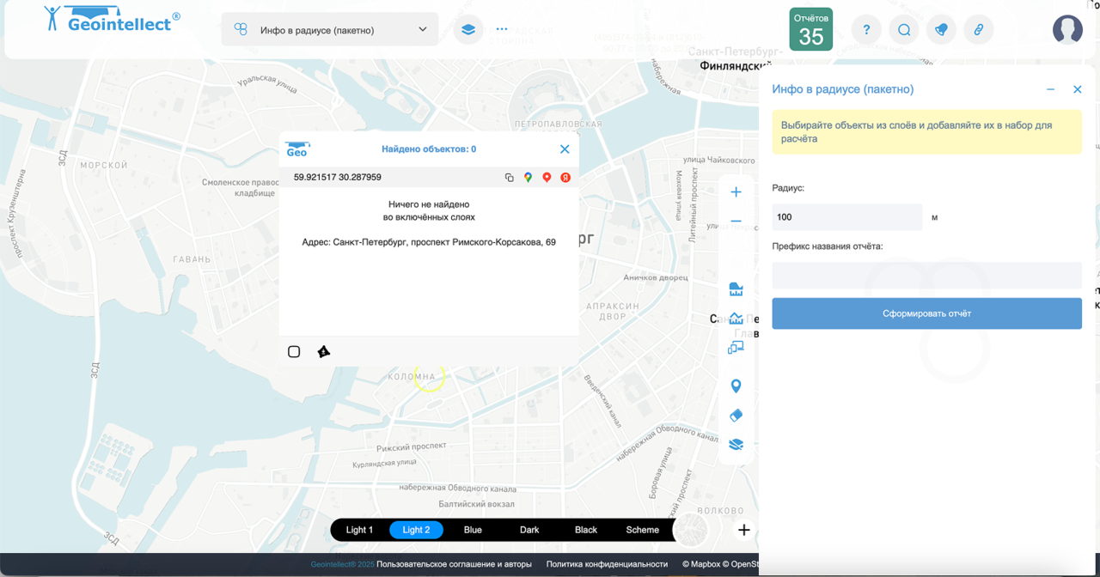Viewport: 1100px width, 577px height.
Task: Open 'Политика конфиденциальности' link
Action: 607,564
